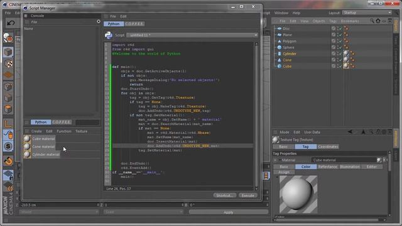402x226 pixels.
Task: Click the Cube material link field
Action: tap(344, 160)
